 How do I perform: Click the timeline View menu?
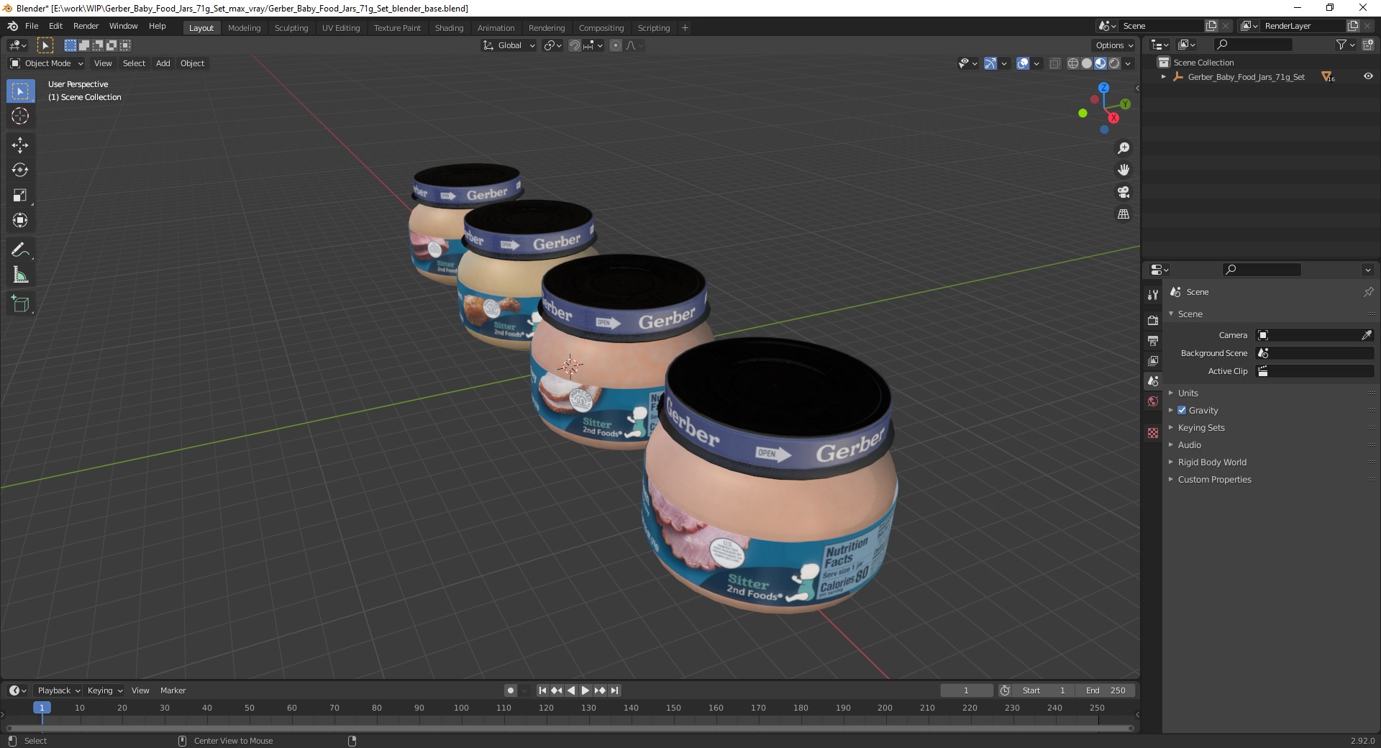140,690
